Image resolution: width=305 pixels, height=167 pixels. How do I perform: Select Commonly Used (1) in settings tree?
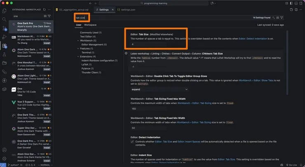[x=91, y=33]
